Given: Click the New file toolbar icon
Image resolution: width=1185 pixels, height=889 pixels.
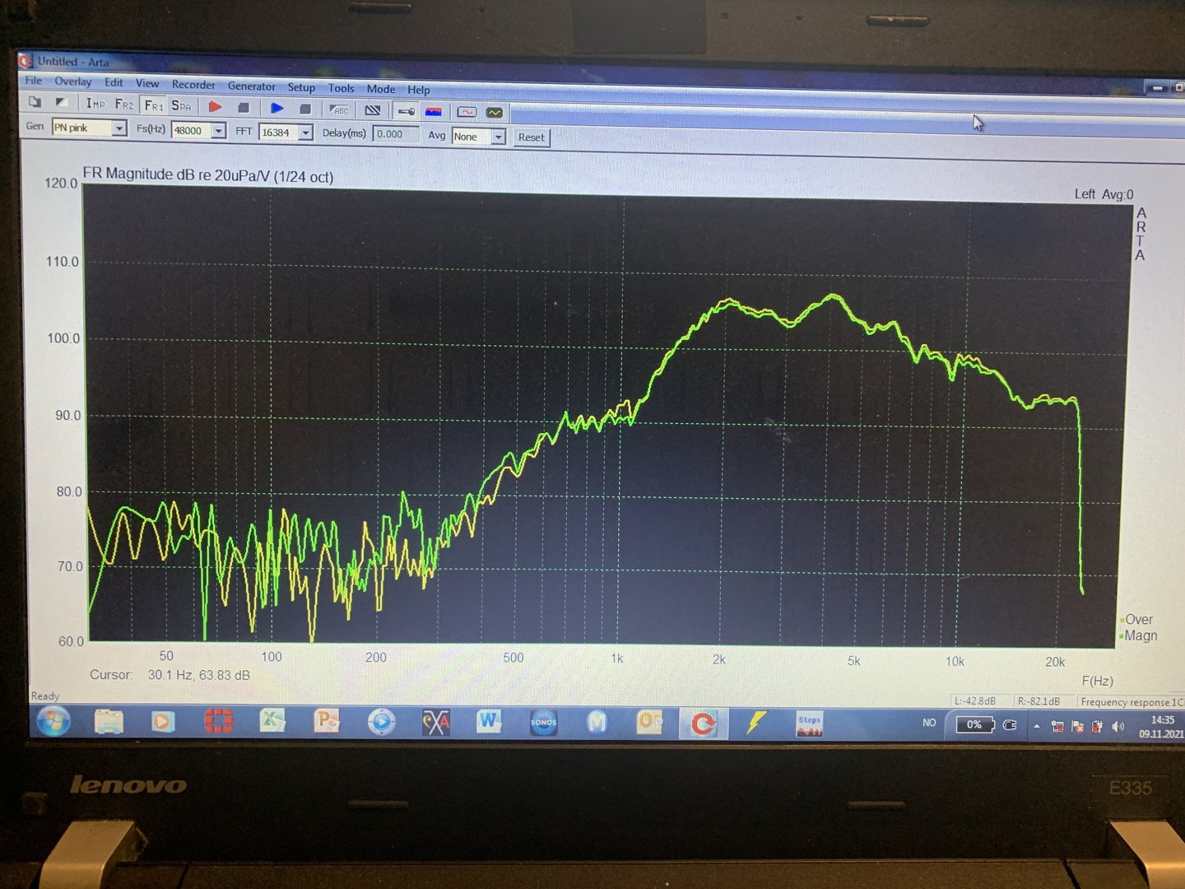Looking at the screenshot, I should click(x=35, y=101).
